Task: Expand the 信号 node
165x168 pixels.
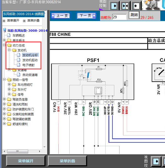Action: (x=9, y=94)
